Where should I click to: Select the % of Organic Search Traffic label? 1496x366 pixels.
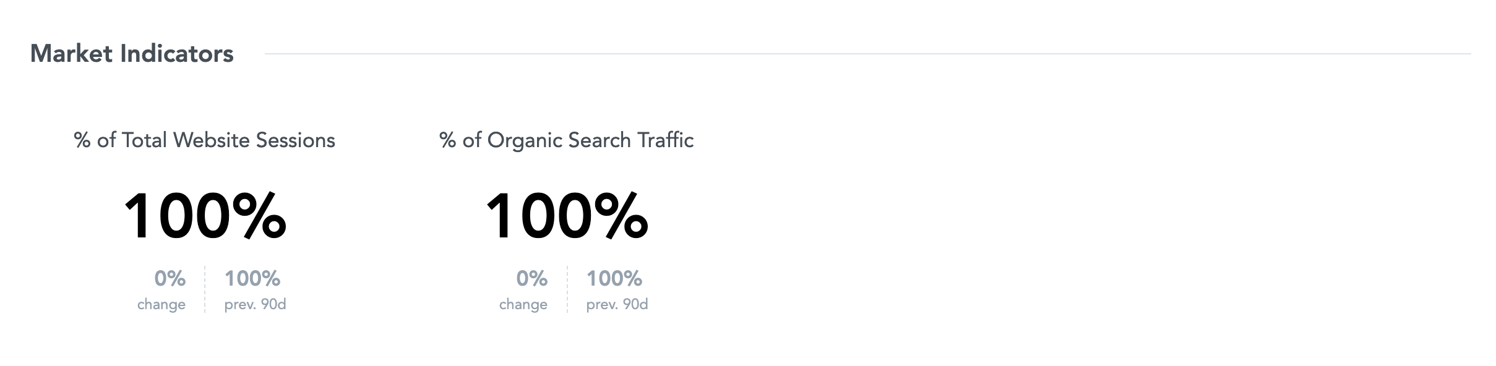566,140
